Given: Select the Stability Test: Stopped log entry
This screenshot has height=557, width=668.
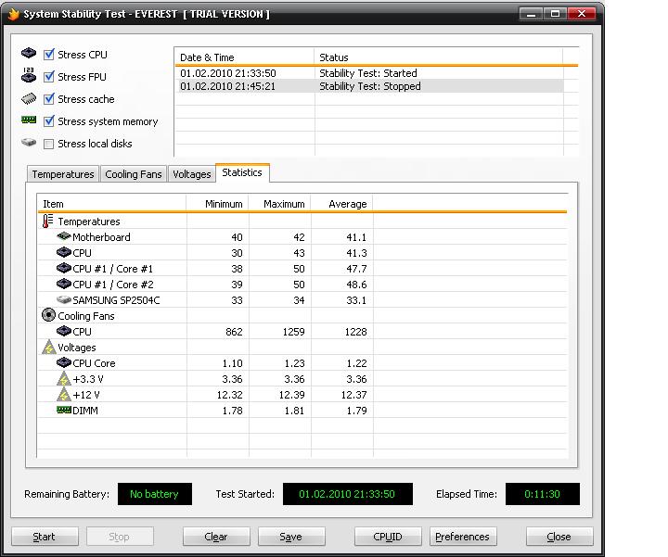Looking at the screenshot, I should click(x=369, y=86).
